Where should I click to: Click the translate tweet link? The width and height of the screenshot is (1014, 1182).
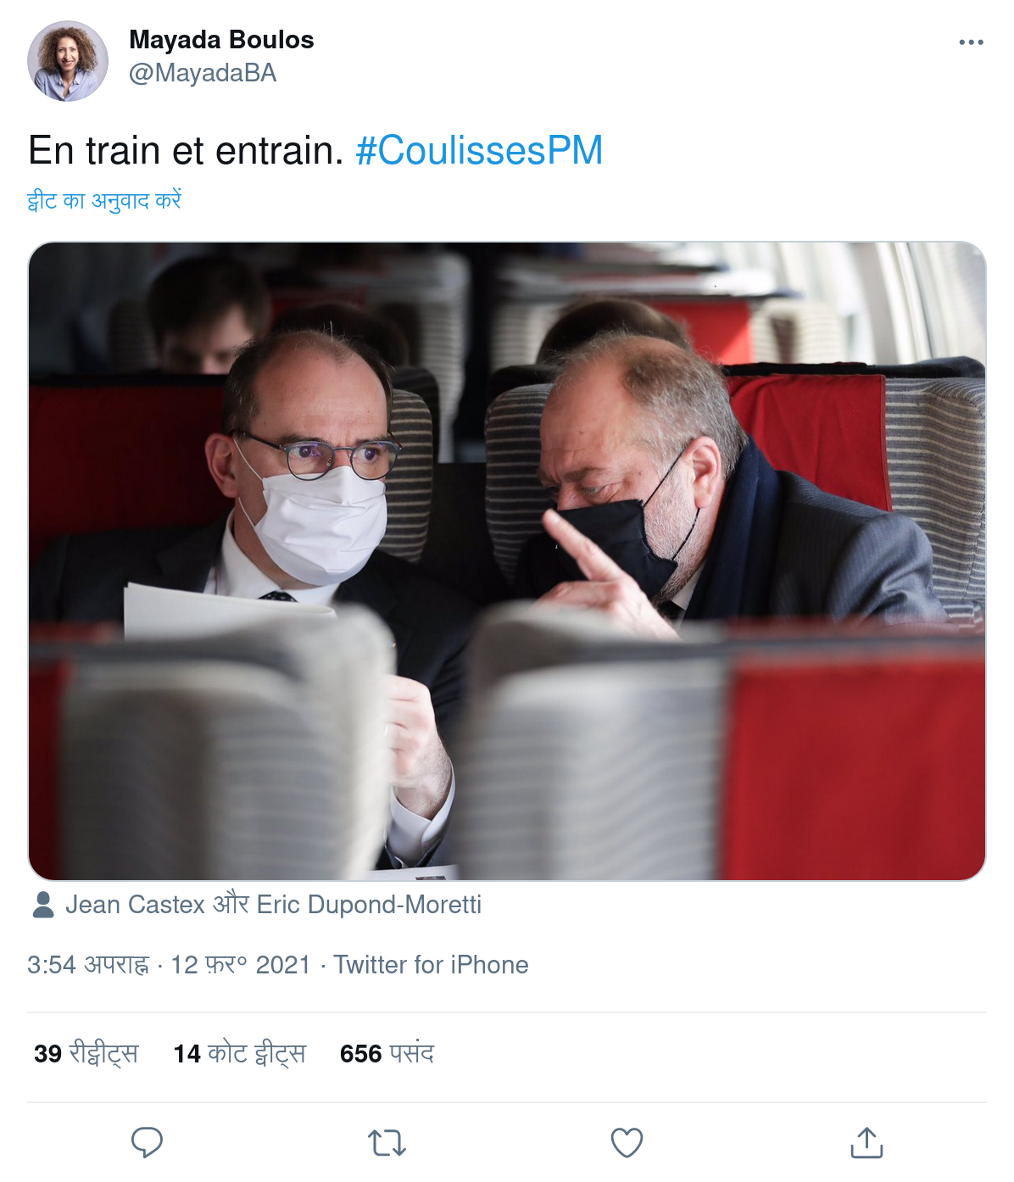pyautogui.click(x=104, y=201)
